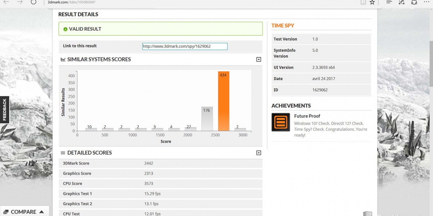Open the Make a Web Note tool

402,2
